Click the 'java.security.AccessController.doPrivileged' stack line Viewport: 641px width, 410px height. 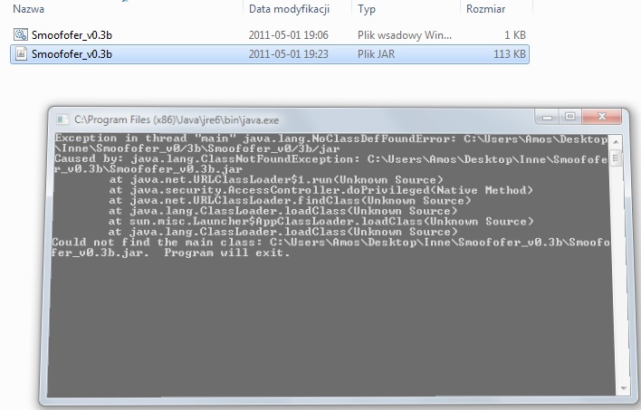320,190
